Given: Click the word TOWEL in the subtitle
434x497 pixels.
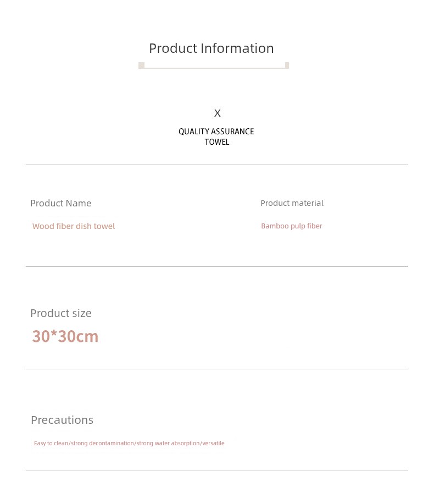Looking at the screenshot, I should [x=216, y=142].
